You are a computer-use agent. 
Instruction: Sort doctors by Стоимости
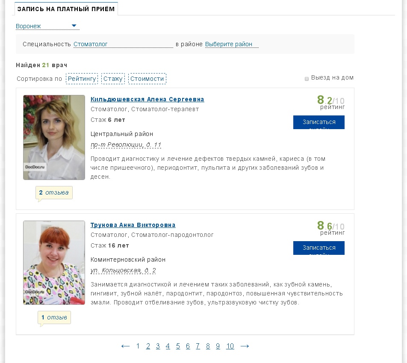tap(147, 79)
